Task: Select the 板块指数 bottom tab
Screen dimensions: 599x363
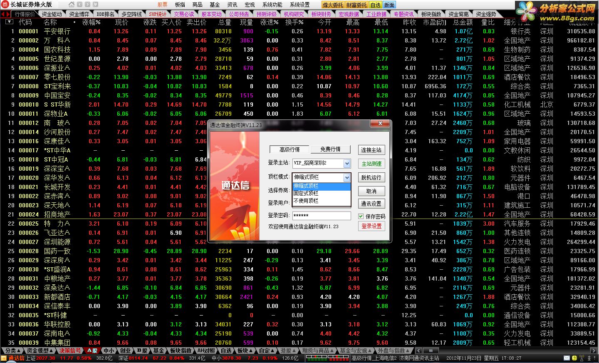Action: 181,351
